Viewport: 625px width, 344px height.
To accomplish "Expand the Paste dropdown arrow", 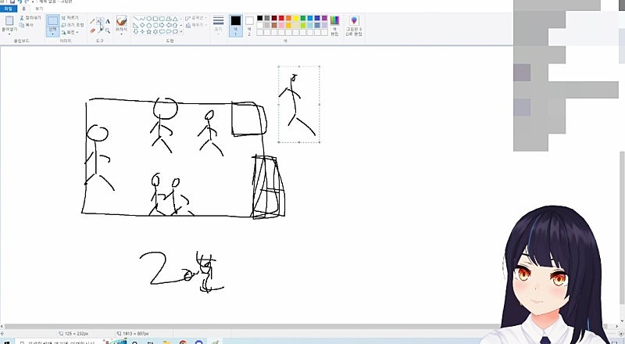I will pos(9,34).
